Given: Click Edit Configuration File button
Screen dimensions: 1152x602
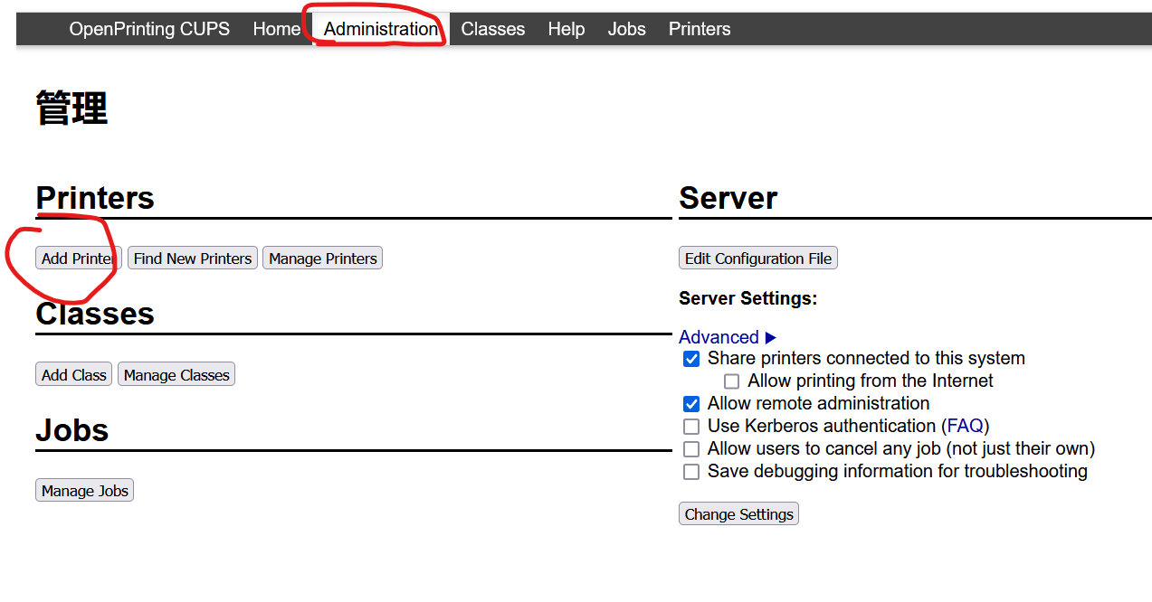Looking at the screenshot, I should (x=757, y=259).
